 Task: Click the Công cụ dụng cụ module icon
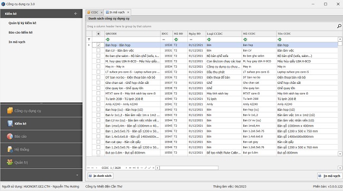pos(10,111)
